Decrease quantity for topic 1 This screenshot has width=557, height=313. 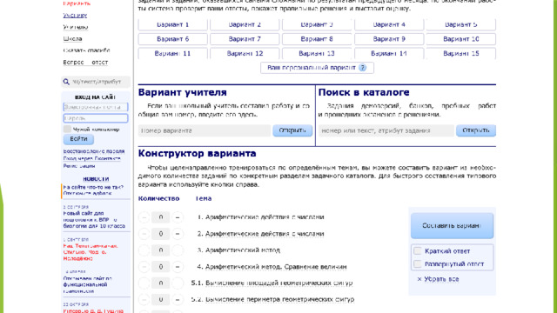[x=144, y=217]
